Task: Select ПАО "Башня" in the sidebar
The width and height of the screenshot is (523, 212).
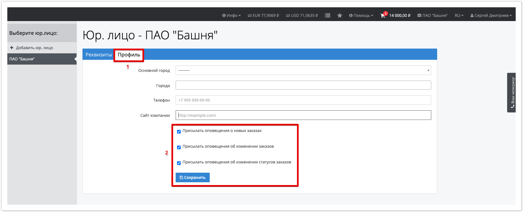Action: (42, 59)
